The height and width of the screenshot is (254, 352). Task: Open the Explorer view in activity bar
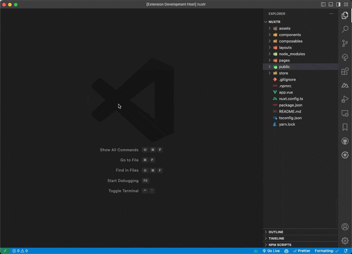[345, 15]
